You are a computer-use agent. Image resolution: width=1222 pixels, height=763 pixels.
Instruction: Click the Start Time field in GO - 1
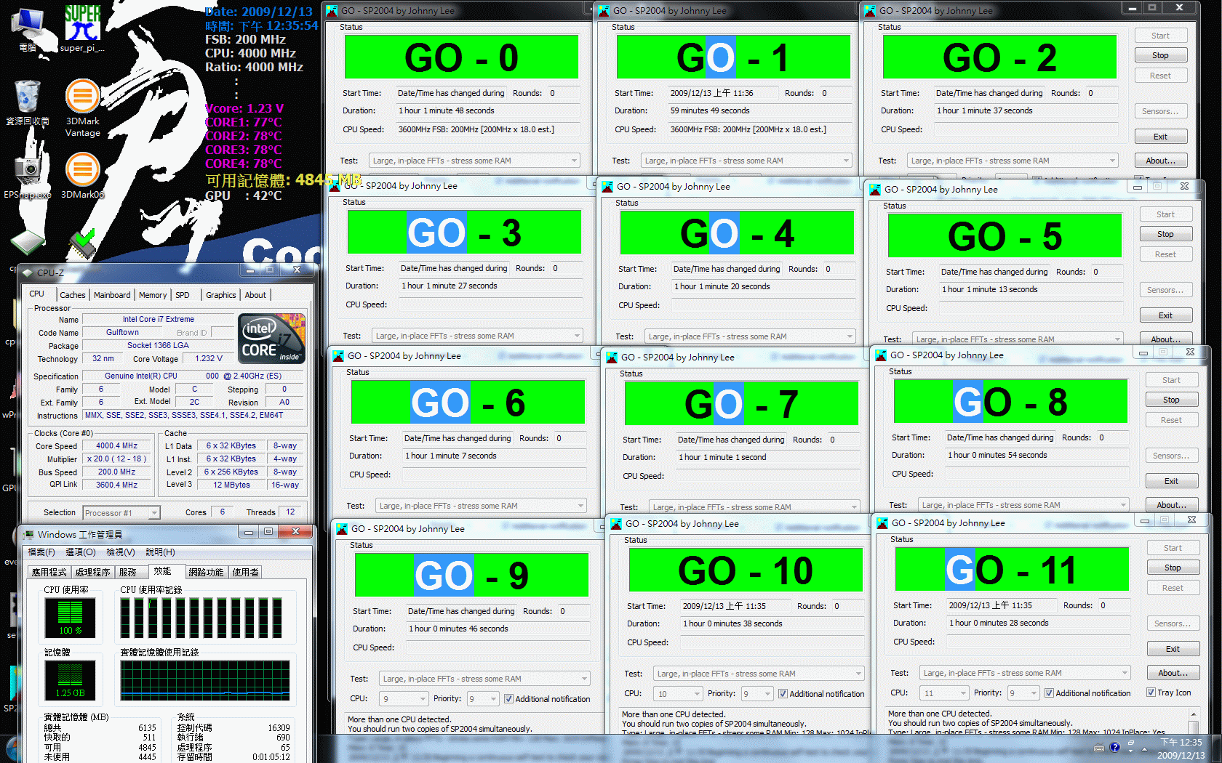(722, 93)
